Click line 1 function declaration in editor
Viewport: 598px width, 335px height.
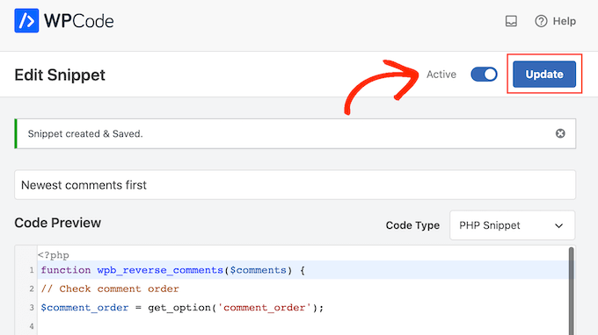click(x=172, y=270)
